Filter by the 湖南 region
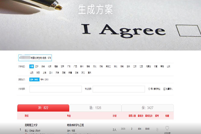 click(122, 66)
